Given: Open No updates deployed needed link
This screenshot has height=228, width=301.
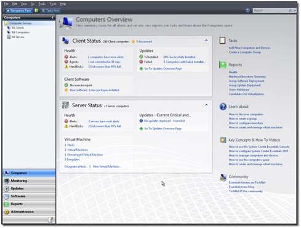Looking at the screenshot, I should tap(164, 121).
